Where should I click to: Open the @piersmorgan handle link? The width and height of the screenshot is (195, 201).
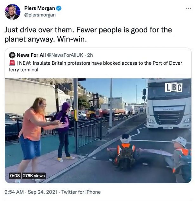[40, 15]
